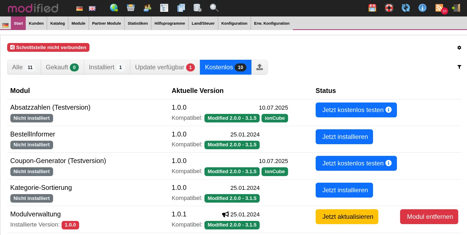Select the Update verfügbar tab
This screenshot has width=467, height=235.
(x=165, y=67)
